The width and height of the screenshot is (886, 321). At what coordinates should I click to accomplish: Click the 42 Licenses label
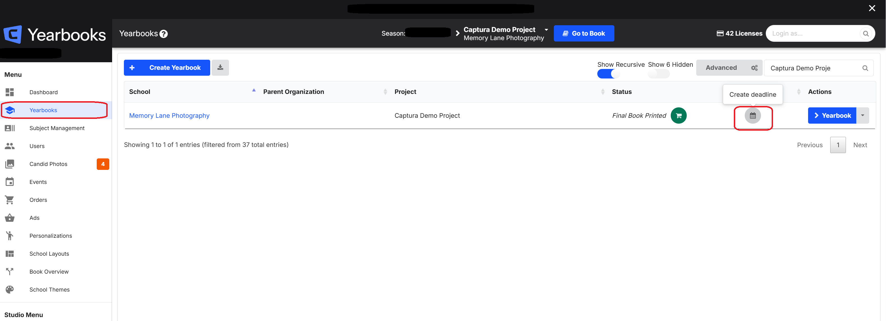[x=744, y=33]
